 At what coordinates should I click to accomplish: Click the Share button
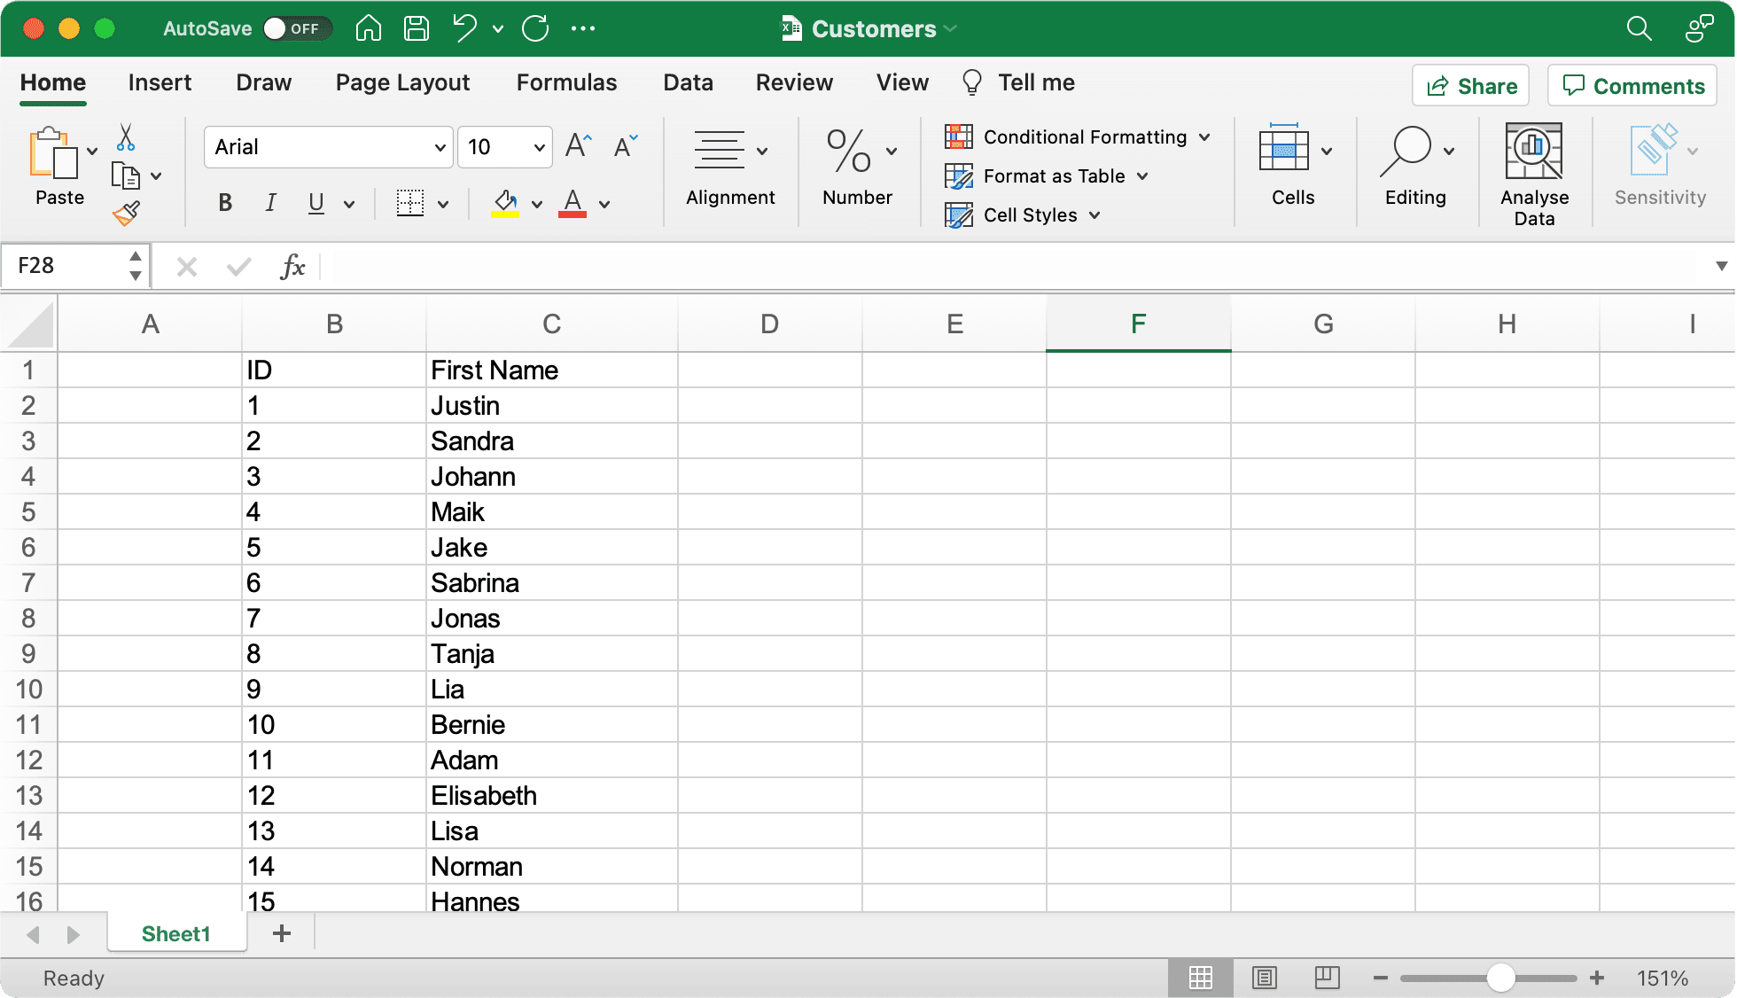click(x=1471, y=86)
